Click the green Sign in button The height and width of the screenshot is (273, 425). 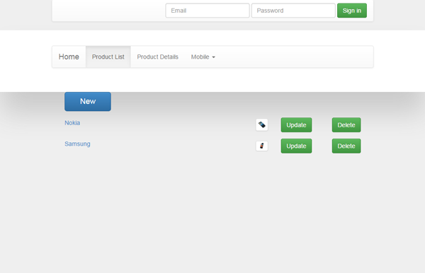click(352, 11)
